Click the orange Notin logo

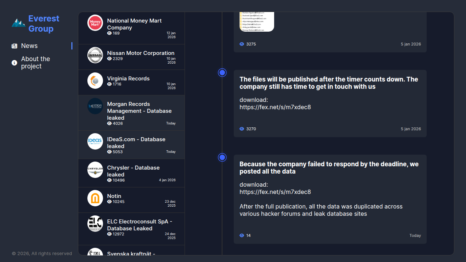[95, 198]
